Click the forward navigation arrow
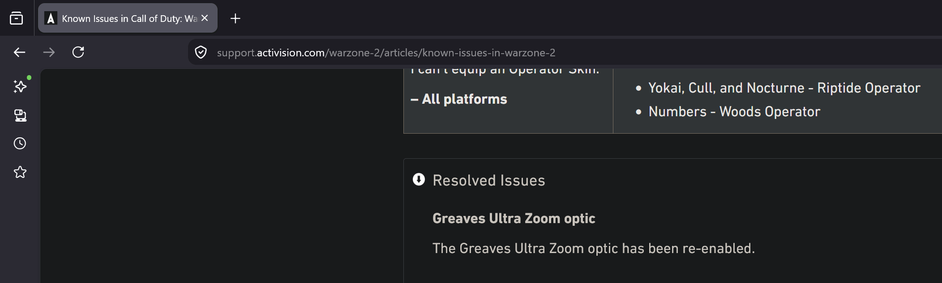Screen dimensions: 942x283 [49, 52]
